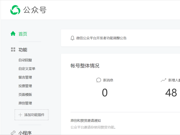The width and height of the screenshot is (180, 135).
Task: Click the grid icon beside 功能
Action: click(x=13, y=49)
